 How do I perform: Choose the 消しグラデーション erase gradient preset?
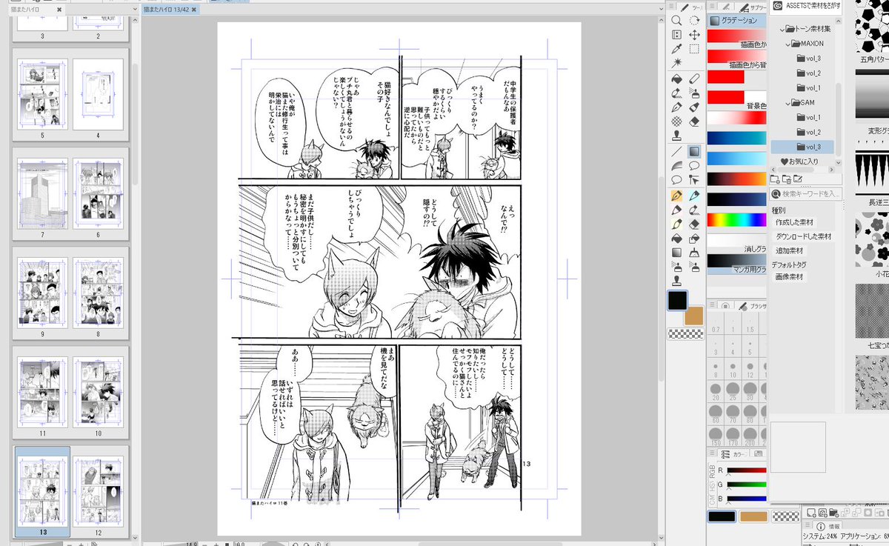pos(736,242)
